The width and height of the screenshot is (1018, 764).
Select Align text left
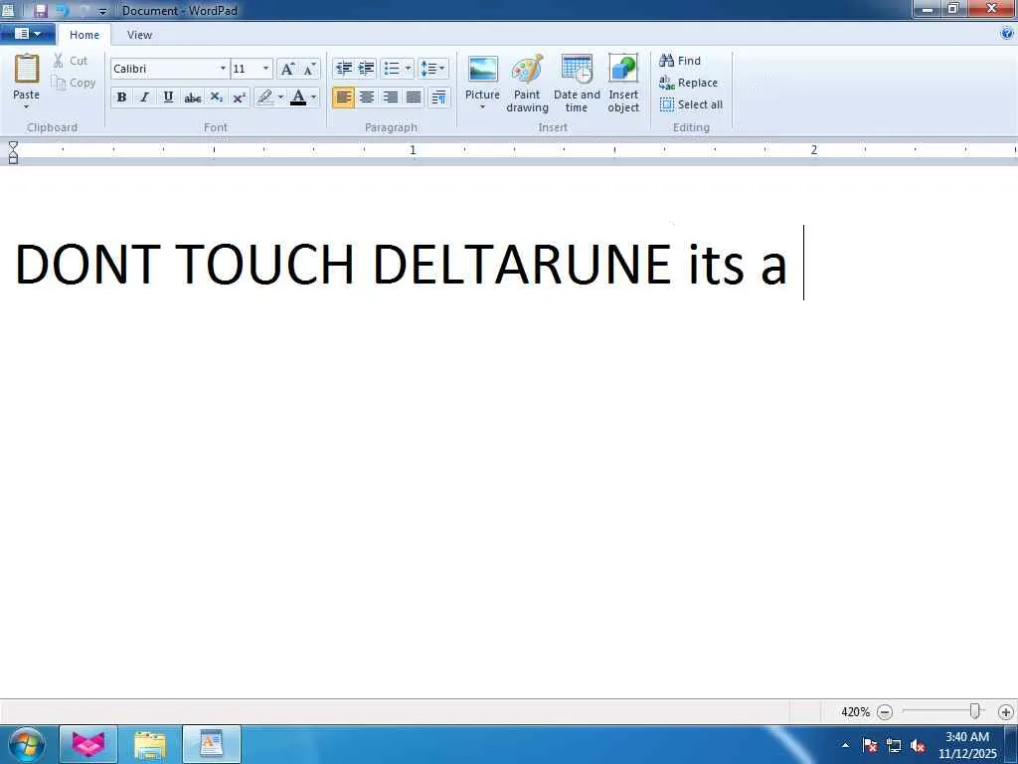pos(343,97)
